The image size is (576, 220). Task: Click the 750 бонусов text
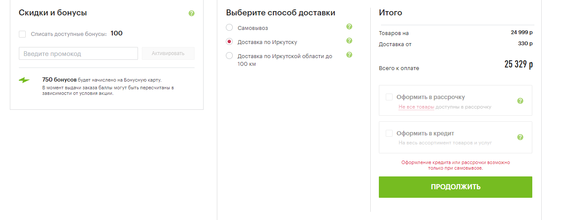pyautogui.click(x=59, y=79)
